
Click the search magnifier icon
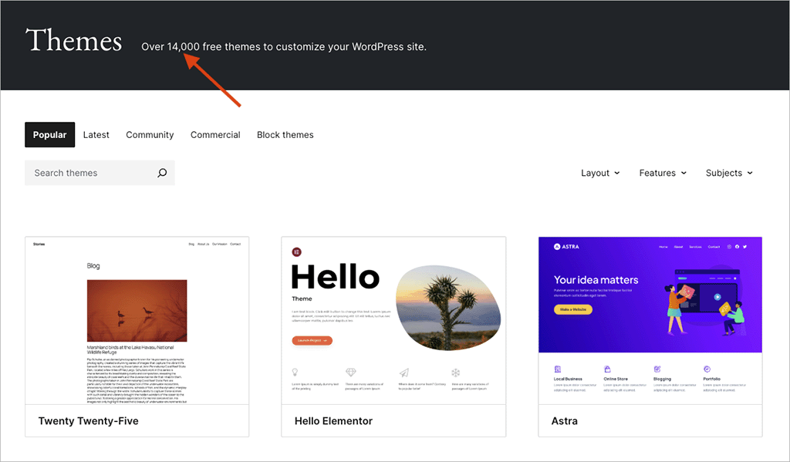(162, 173)
